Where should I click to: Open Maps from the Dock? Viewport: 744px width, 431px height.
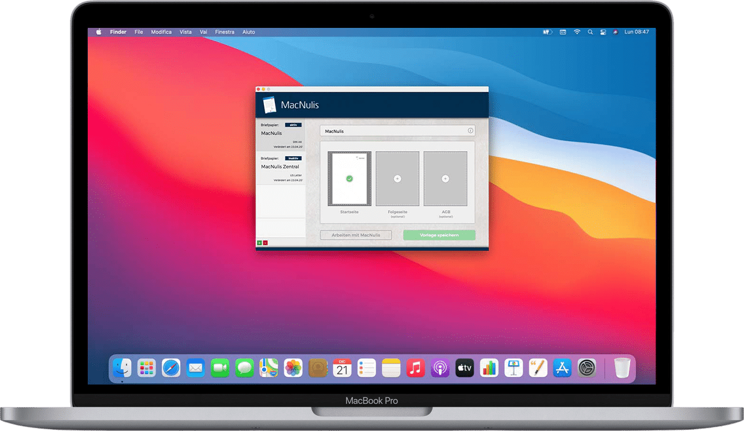point(269,368)
